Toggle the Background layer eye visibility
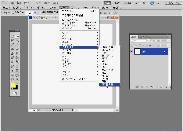 point(132,51)
